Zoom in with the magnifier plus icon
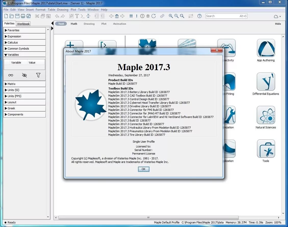The image size is (288, 227). tap(171, 16)
